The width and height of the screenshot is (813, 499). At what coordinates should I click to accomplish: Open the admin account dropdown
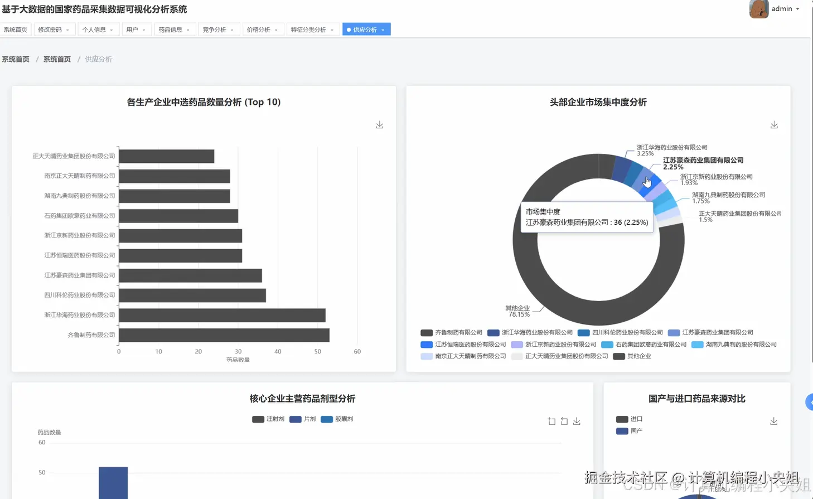tap(783, 9)
